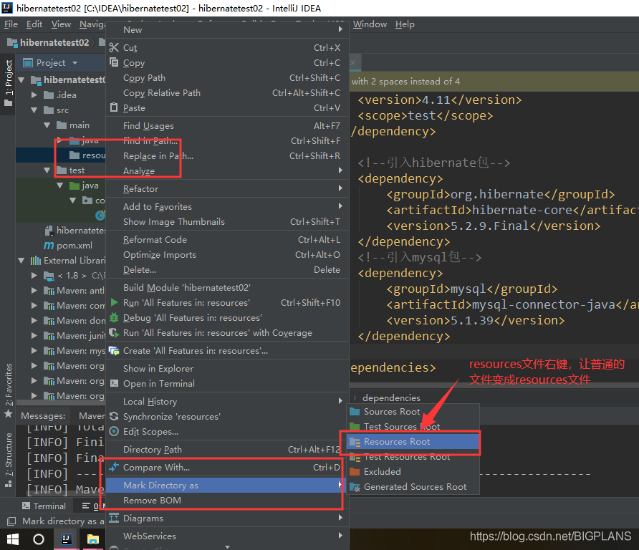
Task: Click the green Run play icon
Action: click(x=114, y=303)
